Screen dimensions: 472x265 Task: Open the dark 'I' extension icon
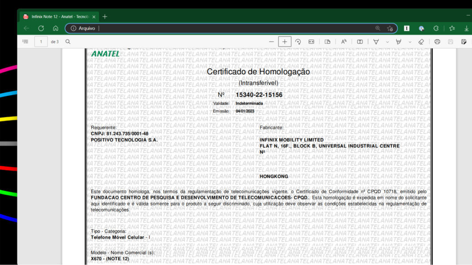click(407, 28)
